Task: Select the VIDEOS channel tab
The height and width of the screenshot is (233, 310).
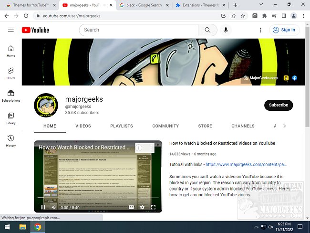Action: [83, 126]
